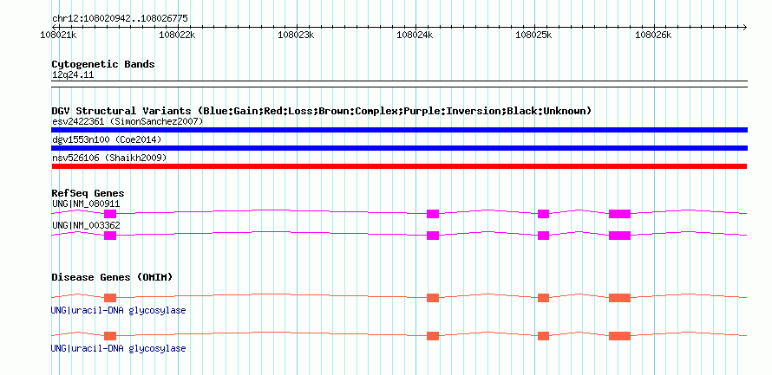Click the wide NM_080911 exon near 108025.7k

click(x=619, y=214)
